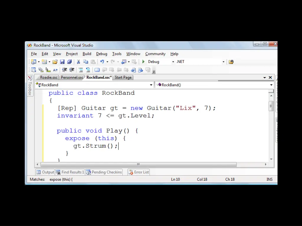Uncomment the selected lines
302x226 pixels.
[x=88, y=70]
